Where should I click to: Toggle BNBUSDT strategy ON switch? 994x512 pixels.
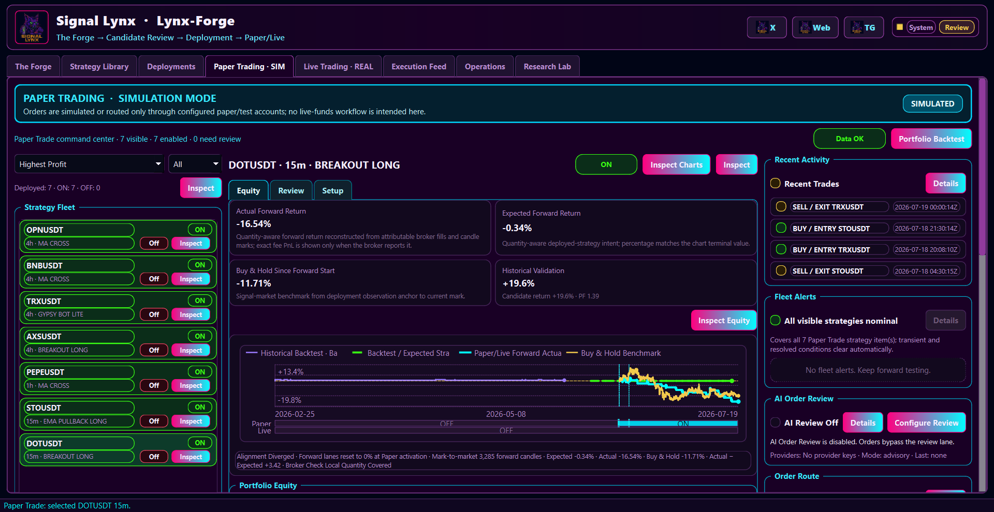[200, 265]
